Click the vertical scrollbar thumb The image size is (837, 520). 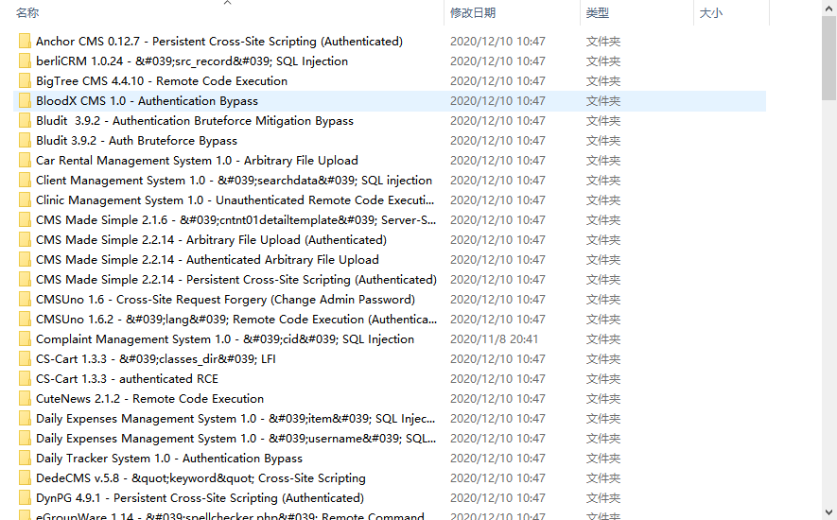point(829,57)
